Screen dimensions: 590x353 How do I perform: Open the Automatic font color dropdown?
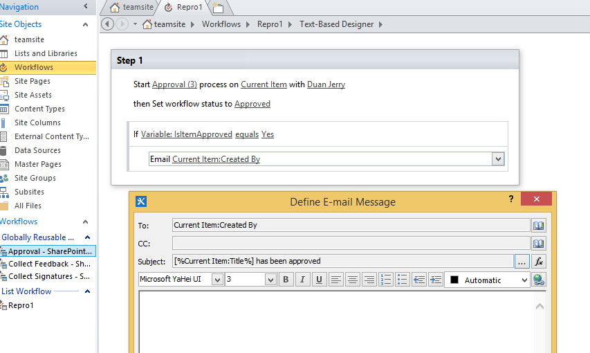[x=524, y=280]
